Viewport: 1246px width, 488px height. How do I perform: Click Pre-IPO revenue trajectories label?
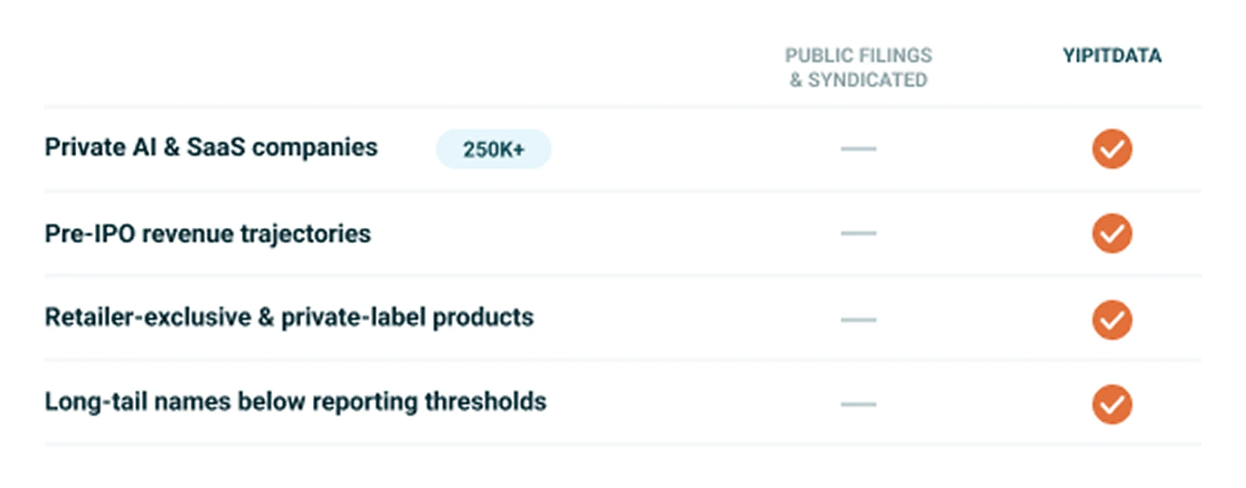208,233
